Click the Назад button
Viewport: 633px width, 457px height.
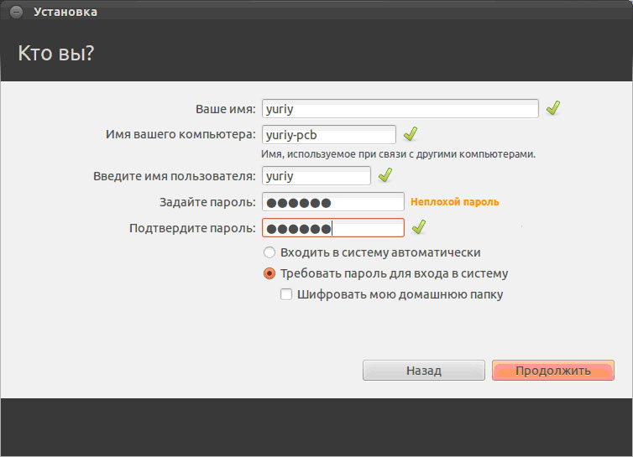pos(423,371)
